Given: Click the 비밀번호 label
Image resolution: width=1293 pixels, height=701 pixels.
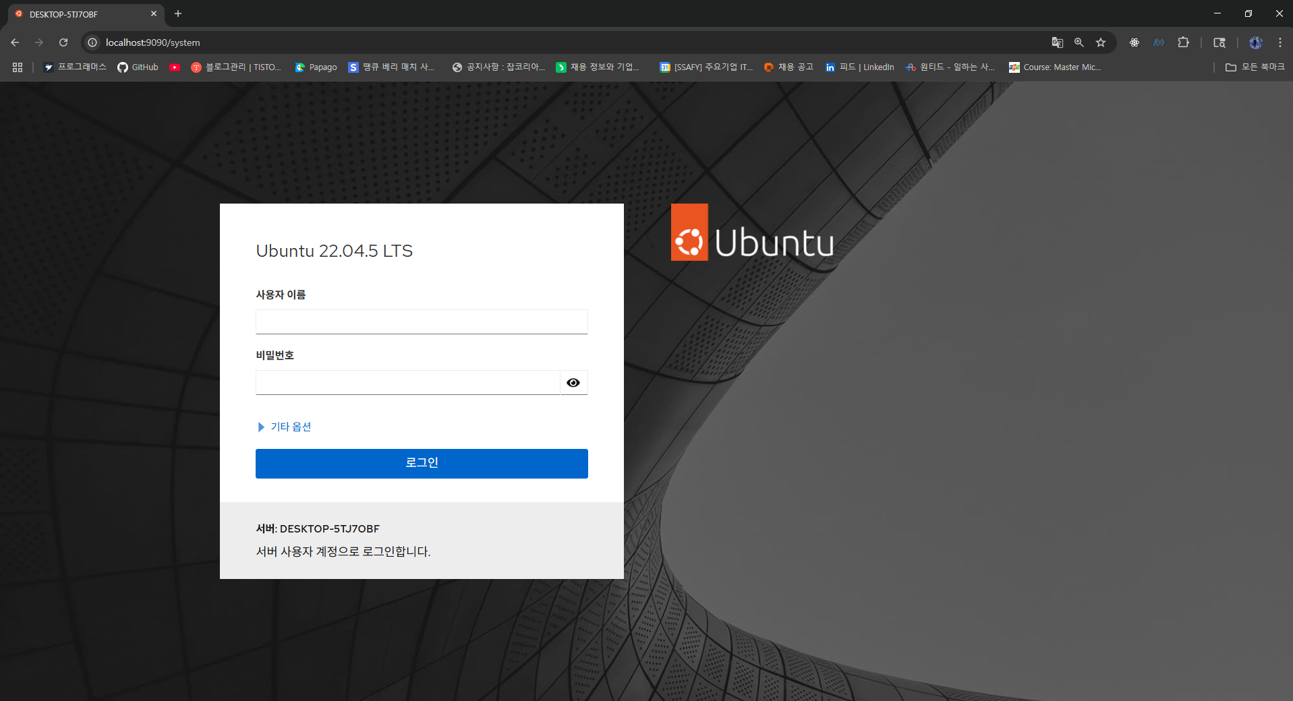Looking at the screenshot, I should (x=275, y=355).
